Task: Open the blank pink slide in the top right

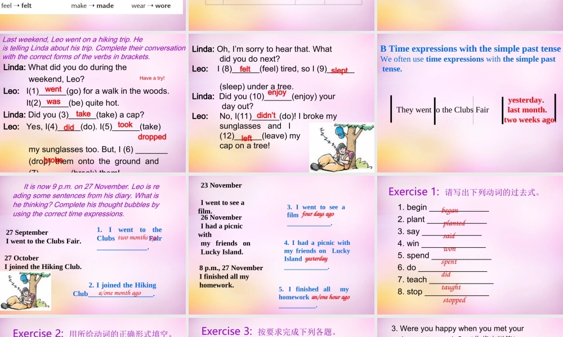Action: point(469,14)
